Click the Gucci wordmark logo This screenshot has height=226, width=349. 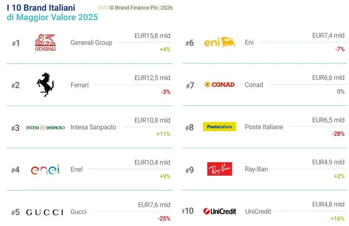[45, 212]
